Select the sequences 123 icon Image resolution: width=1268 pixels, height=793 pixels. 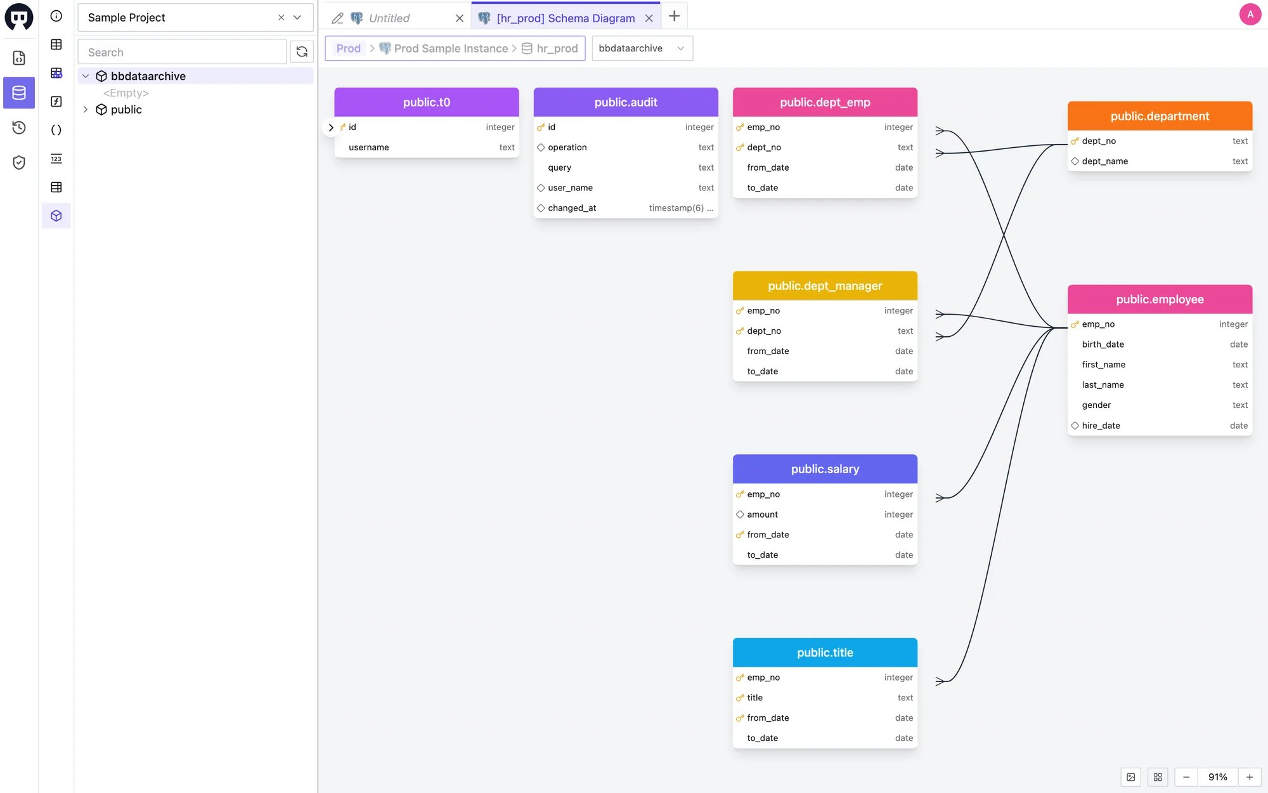point(56,159)
